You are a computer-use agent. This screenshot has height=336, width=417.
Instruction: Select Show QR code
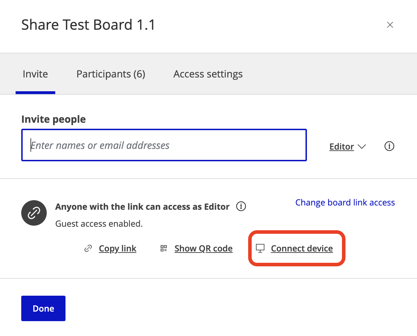point(204,248)
